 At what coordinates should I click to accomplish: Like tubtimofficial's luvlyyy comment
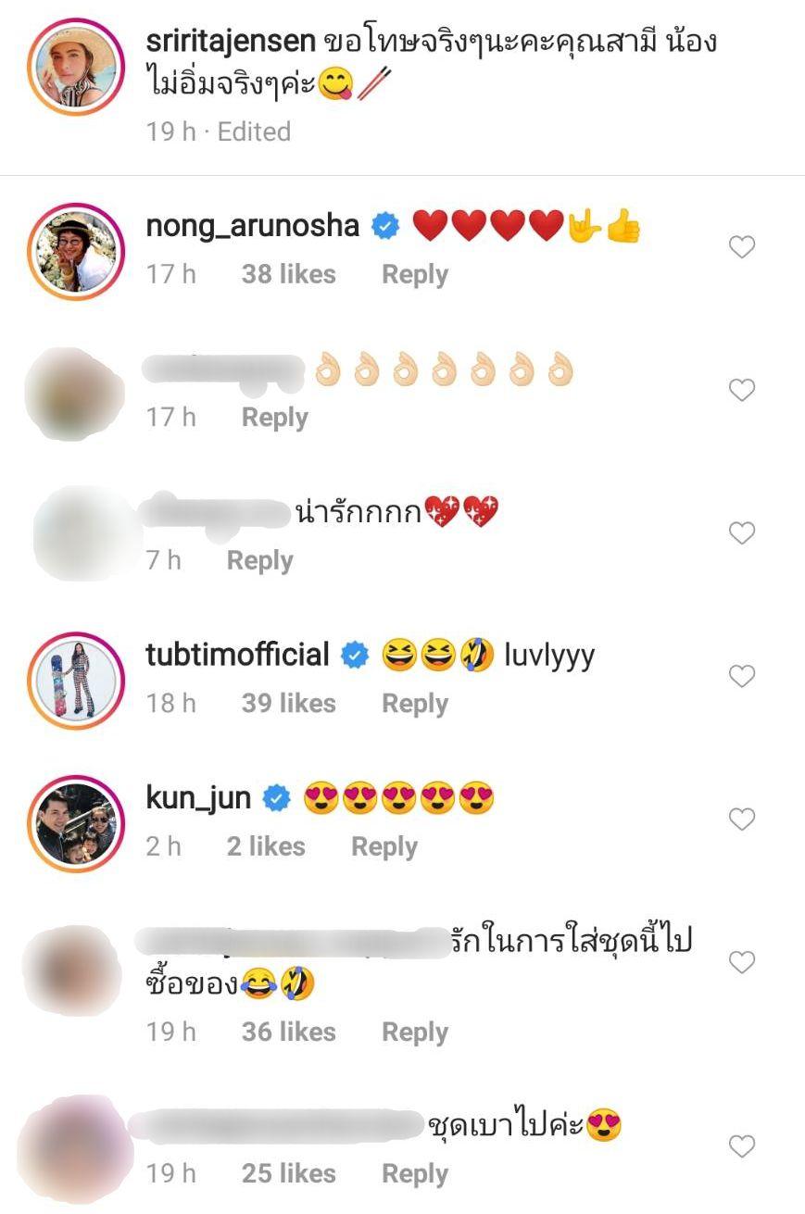pos(742,677)
